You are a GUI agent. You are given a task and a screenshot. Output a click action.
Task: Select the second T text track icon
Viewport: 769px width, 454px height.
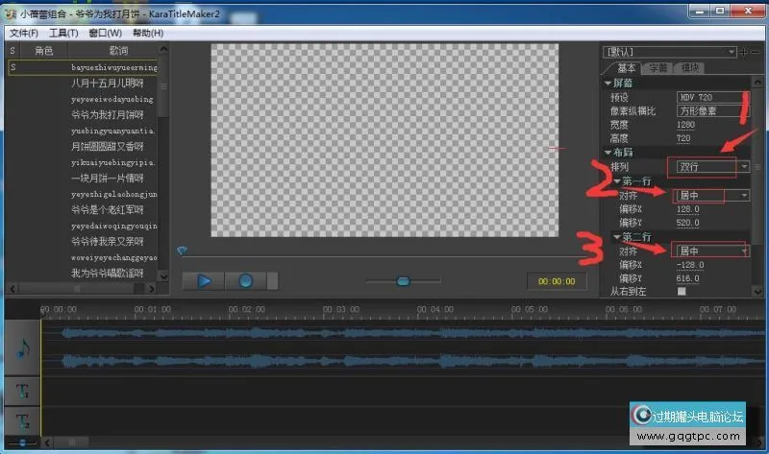click(23, 419)
